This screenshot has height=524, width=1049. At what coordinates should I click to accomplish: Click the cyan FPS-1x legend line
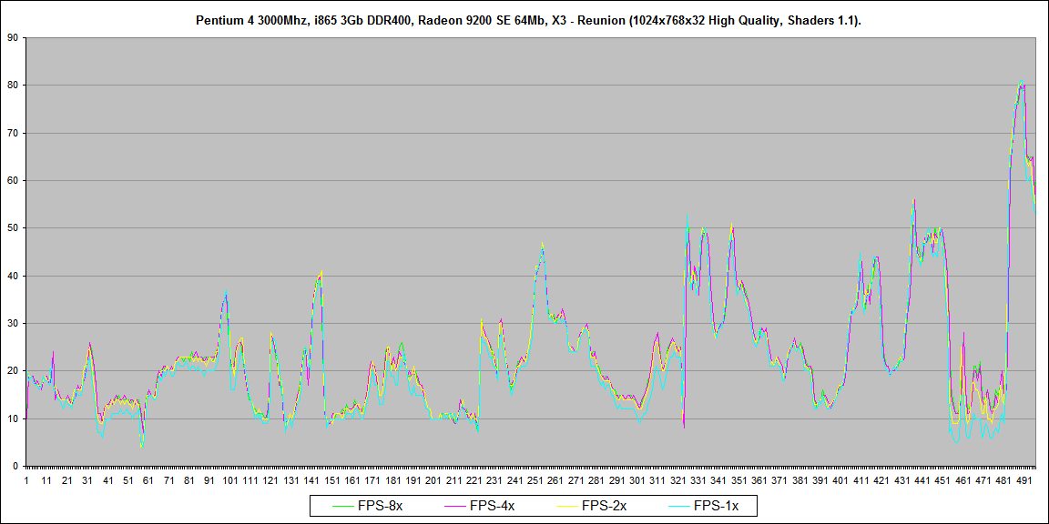pyautogui.click(x=680, y=506)
